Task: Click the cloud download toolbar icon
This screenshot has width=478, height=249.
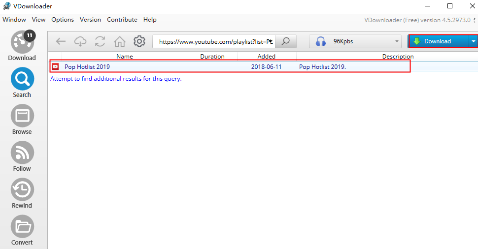Action: 80,41
